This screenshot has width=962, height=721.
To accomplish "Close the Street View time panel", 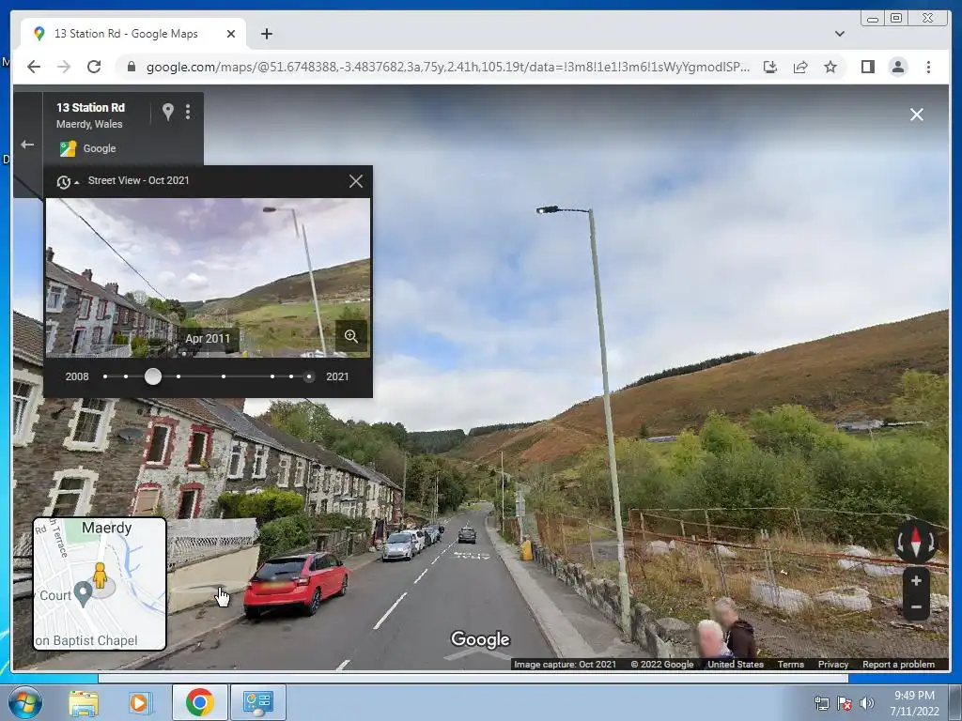I will (x=356, y=181).
